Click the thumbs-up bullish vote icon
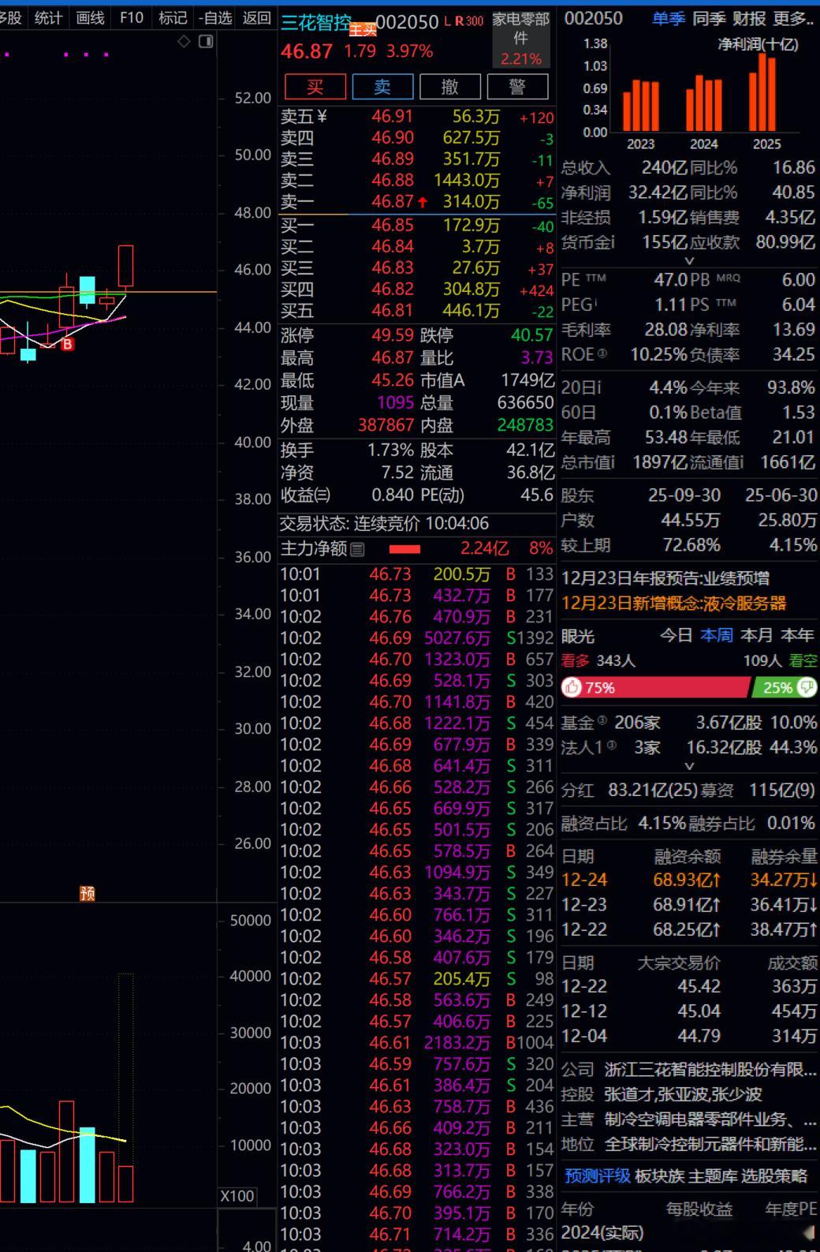 (x=572, y=687)
